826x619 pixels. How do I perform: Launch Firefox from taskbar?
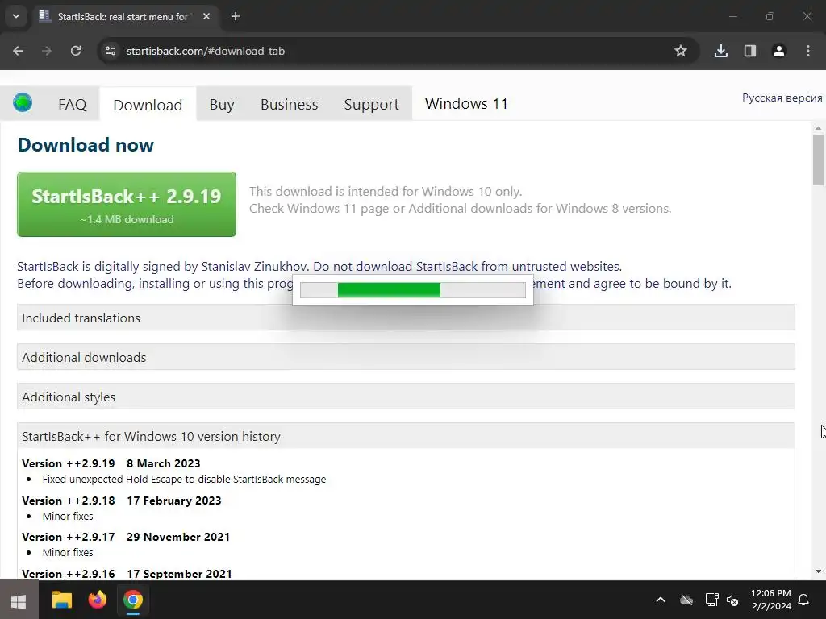click(98, 600)
